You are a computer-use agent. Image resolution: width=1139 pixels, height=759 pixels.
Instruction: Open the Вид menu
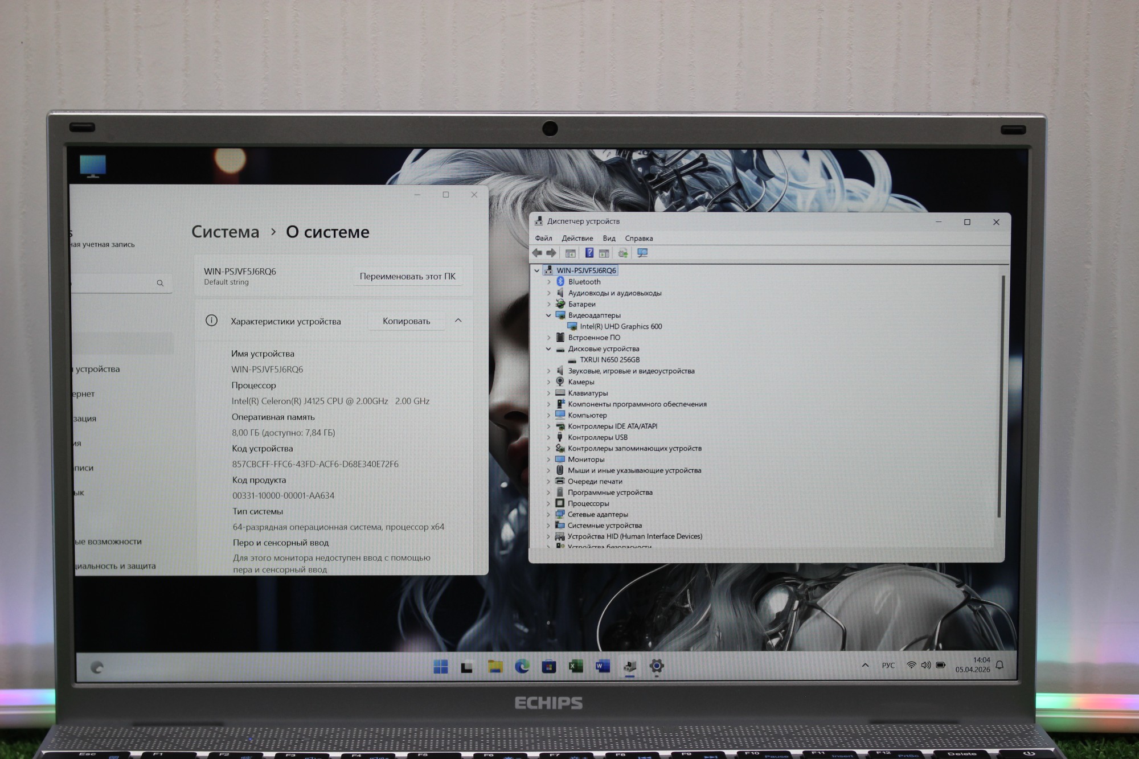[x=609, y=239]
